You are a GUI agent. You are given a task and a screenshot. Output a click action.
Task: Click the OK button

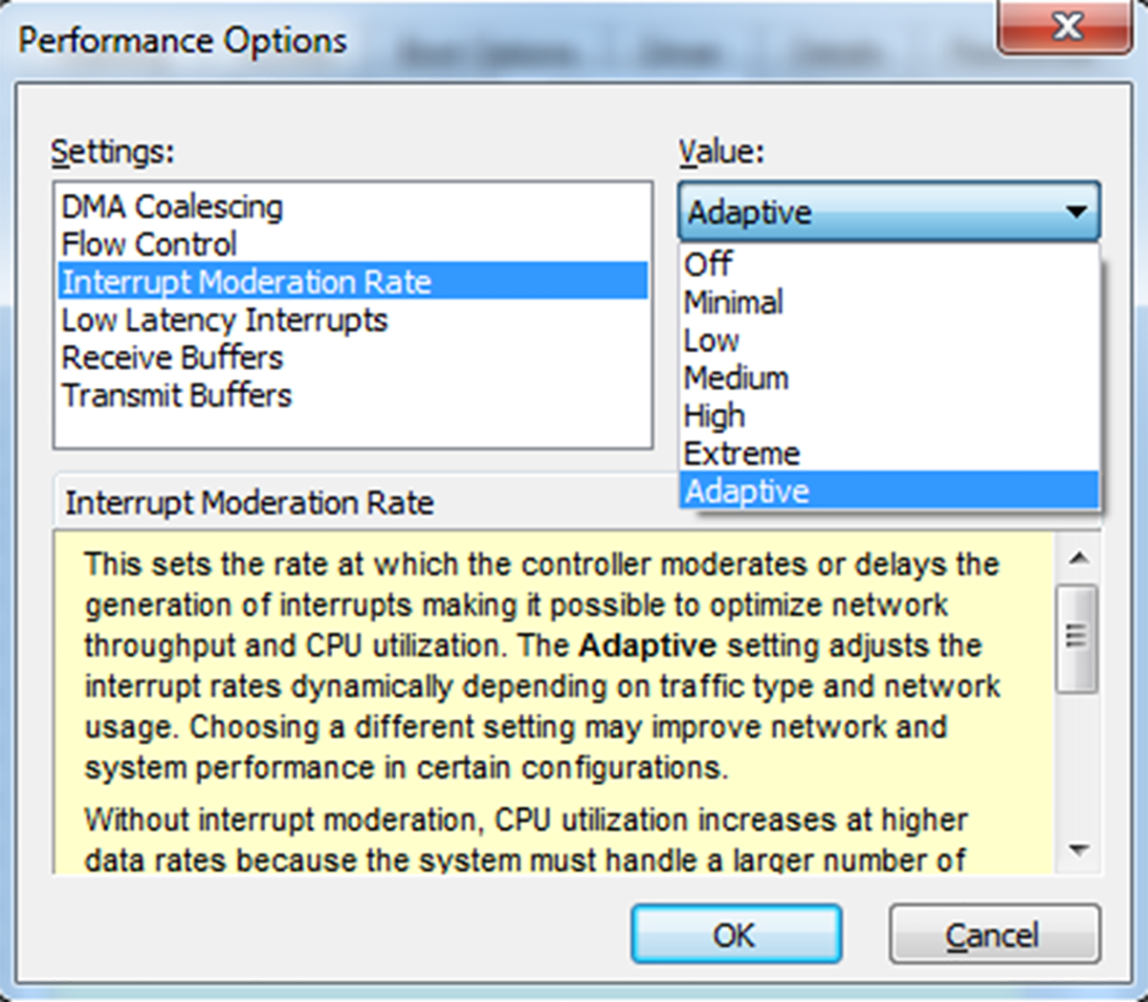pos(736,934)
